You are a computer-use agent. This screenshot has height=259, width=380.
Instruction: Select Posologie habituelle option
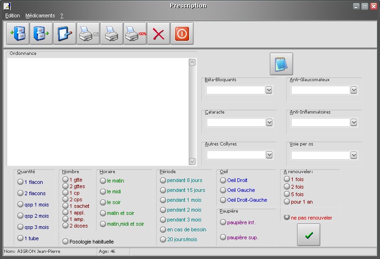click(x=88, y=242)
